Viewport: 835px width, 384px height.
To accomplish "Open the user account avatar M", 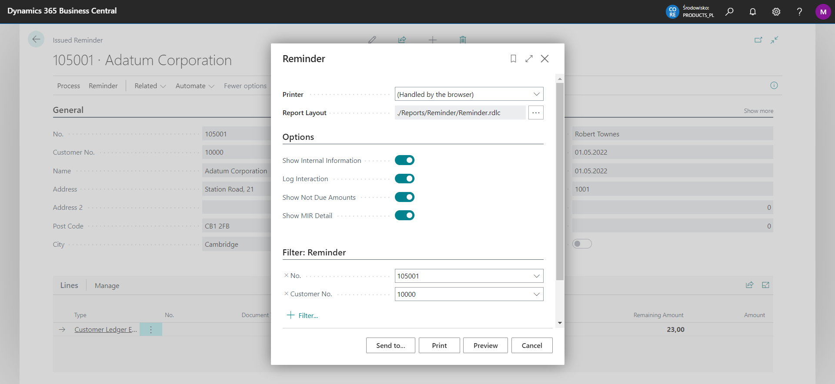I will [823, 12].
